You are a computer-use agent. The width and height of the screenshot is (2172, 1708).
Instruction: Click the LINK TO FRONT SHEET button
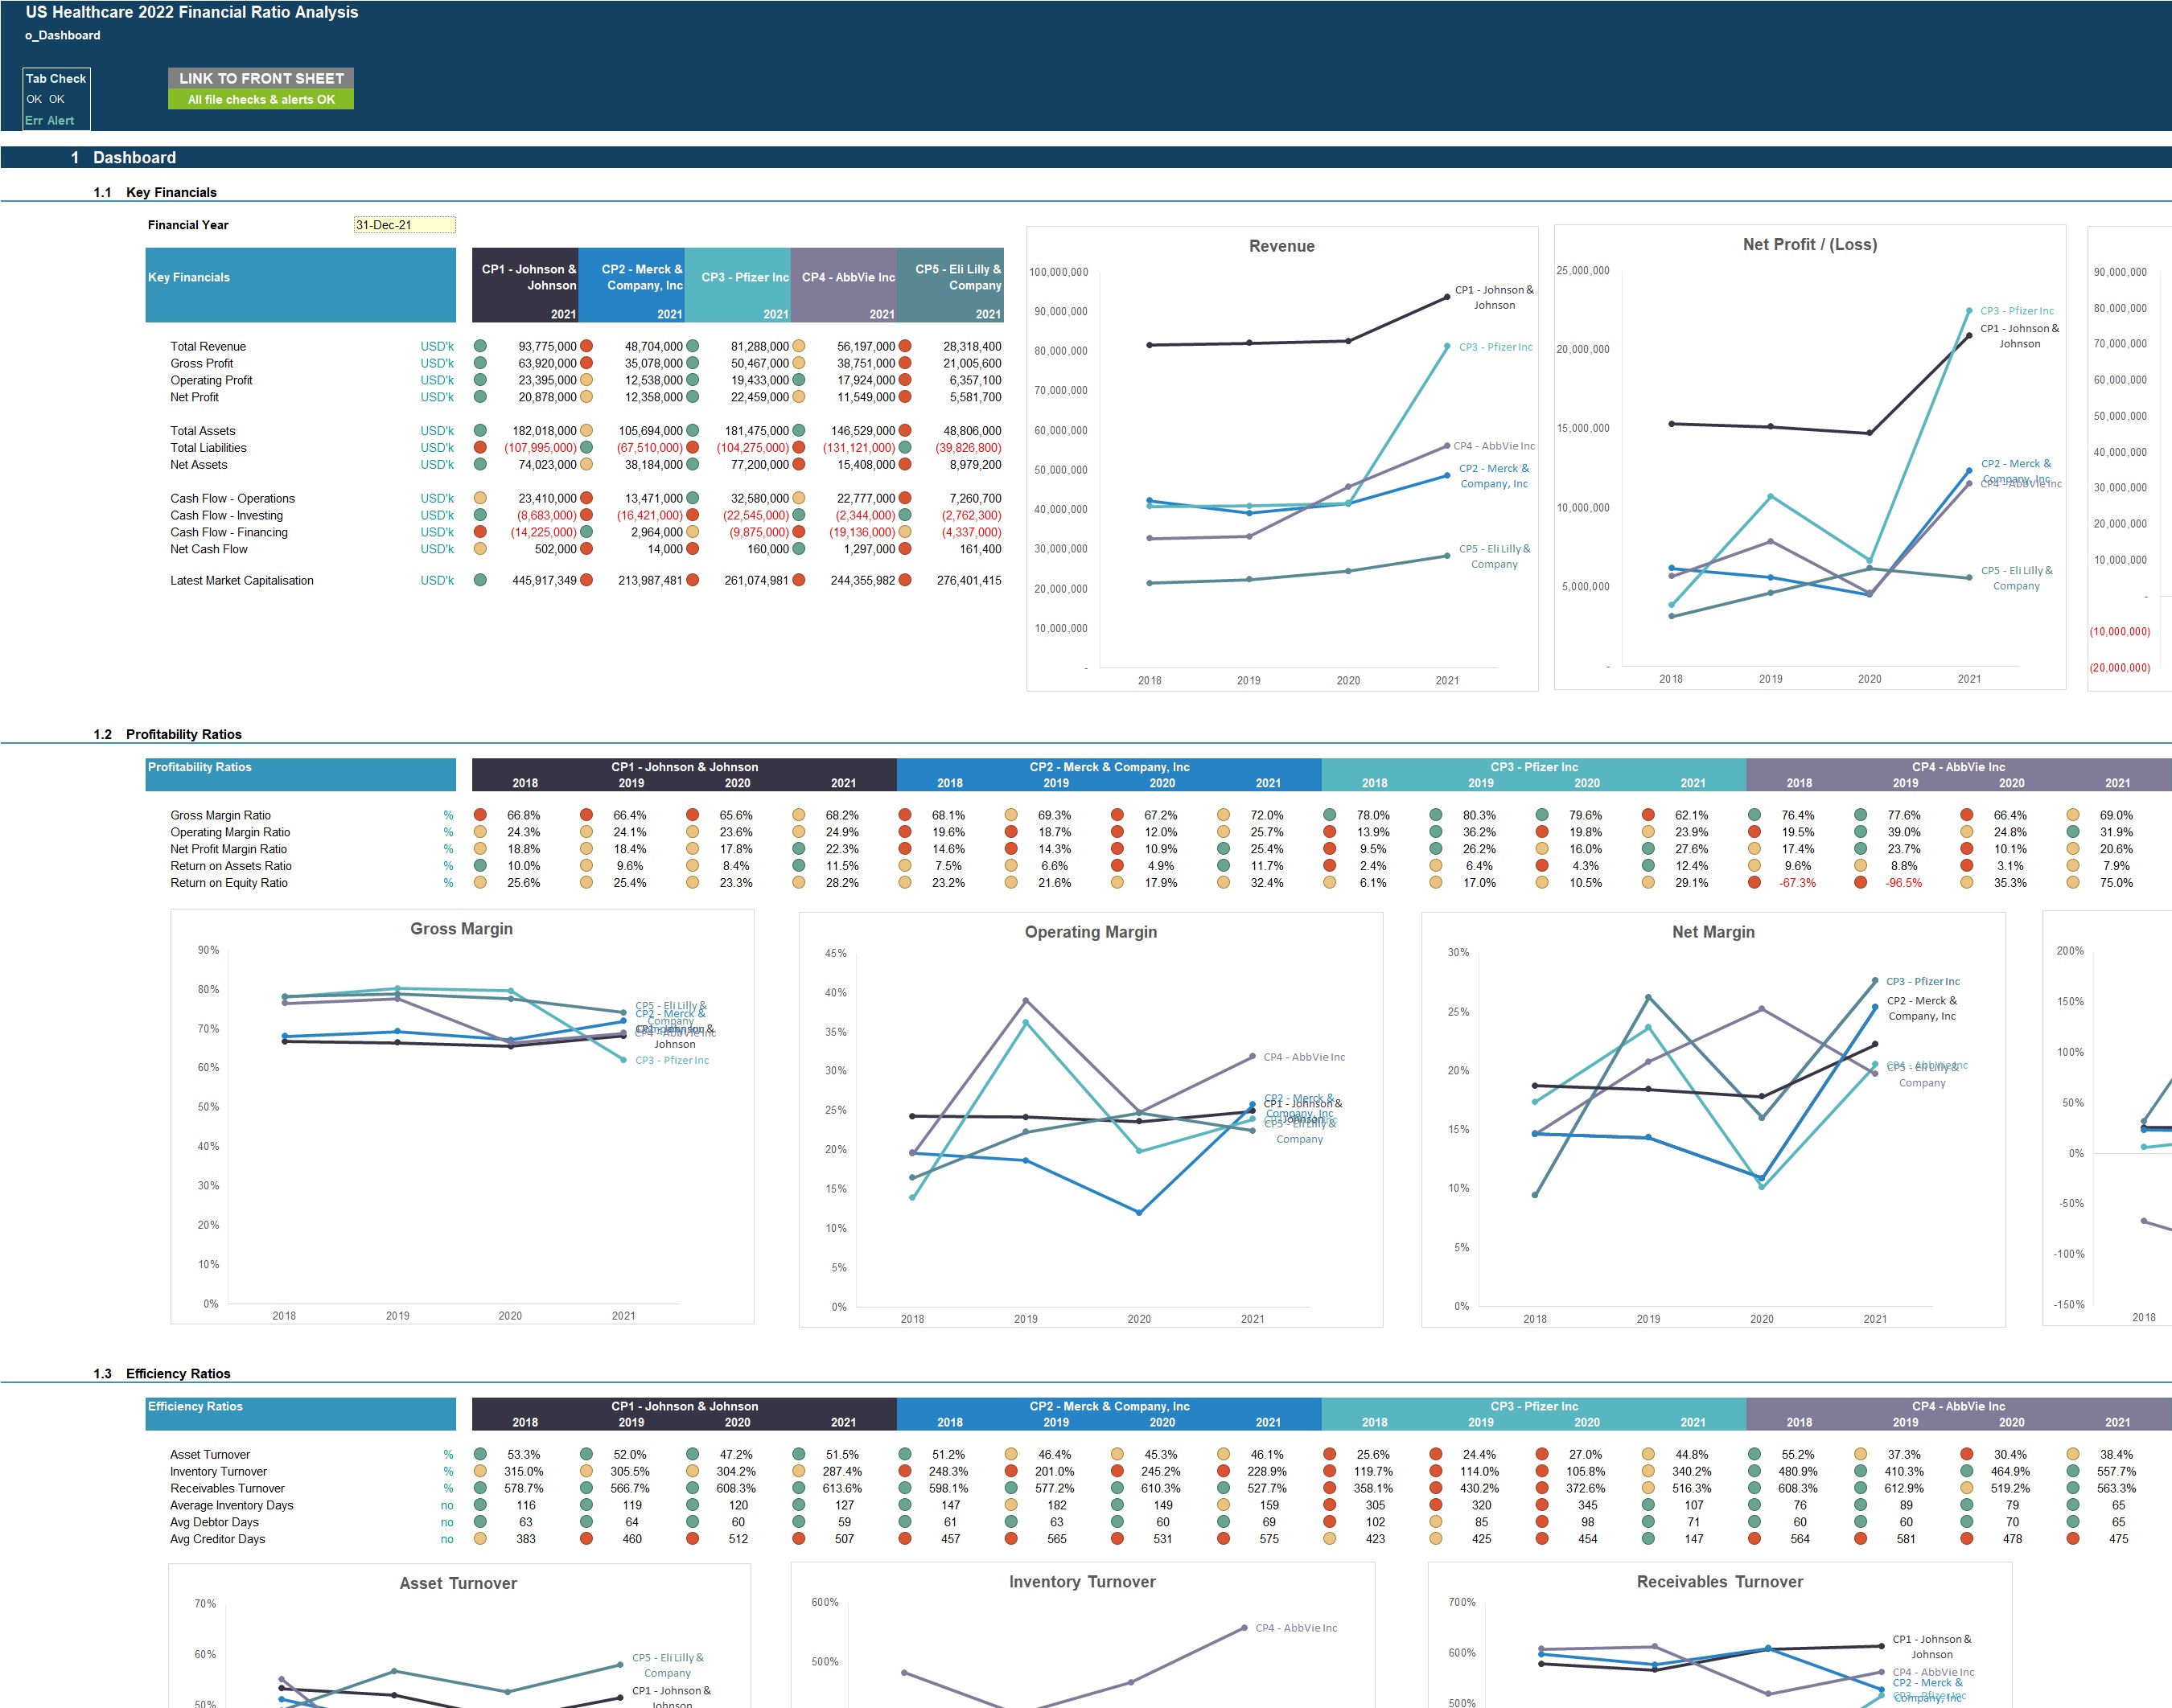[x=261, y=78]
